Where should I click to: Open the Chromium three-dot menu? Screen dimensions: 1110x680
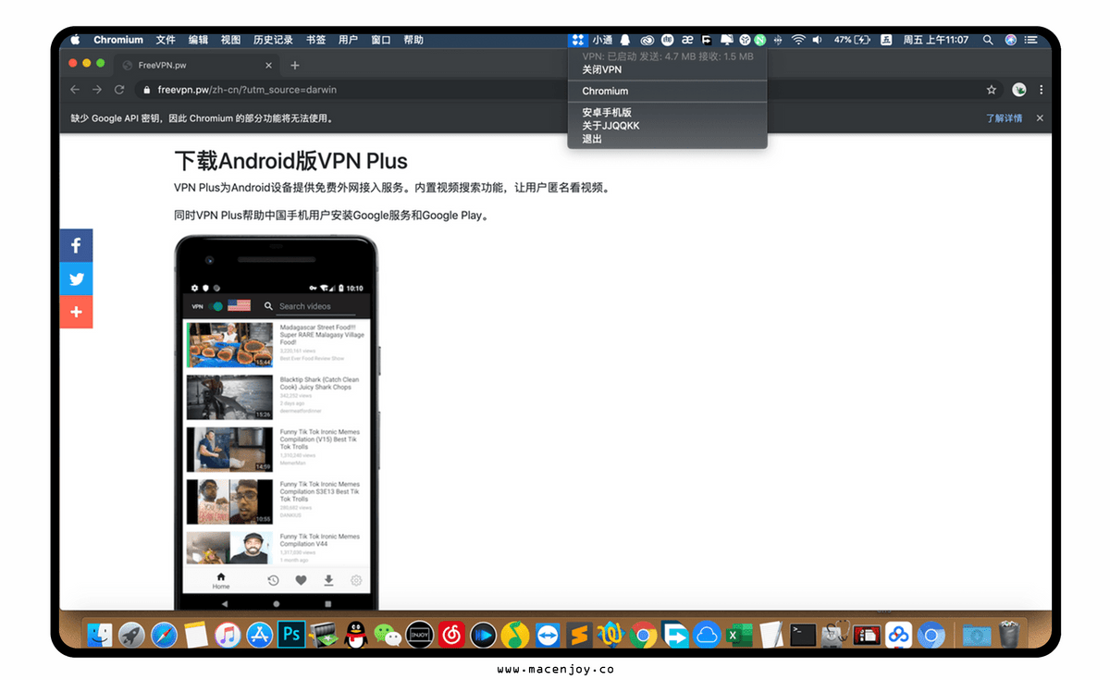point(1042,90)
